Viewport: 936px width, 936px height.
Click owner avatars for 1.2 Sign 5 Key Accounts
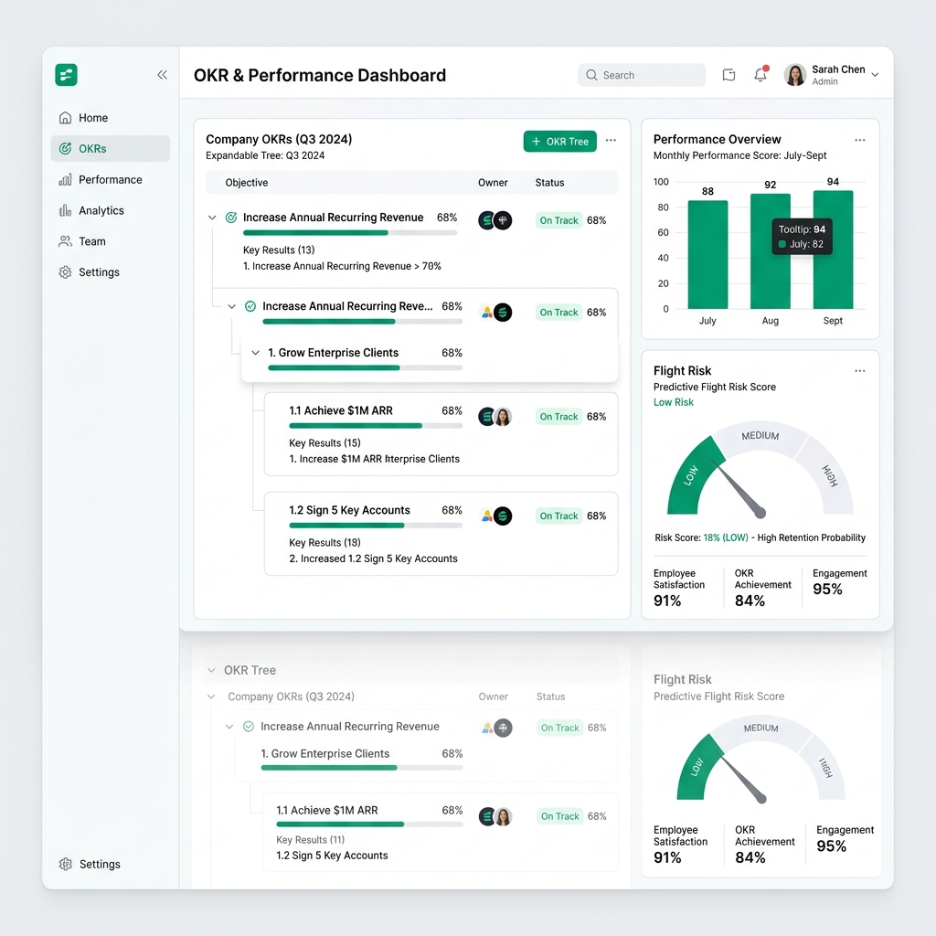click(495, 516)
